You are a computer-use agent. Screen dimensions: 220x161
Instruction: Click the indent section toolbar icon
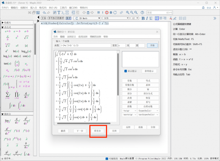pyautogui.click(x=73, y=13)
